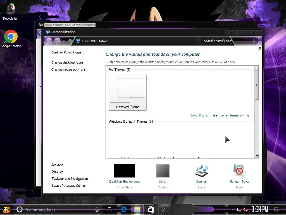Screen dimensions: 286x215
Task: Open the Desktop Background link
Action: tap(125, 181)
